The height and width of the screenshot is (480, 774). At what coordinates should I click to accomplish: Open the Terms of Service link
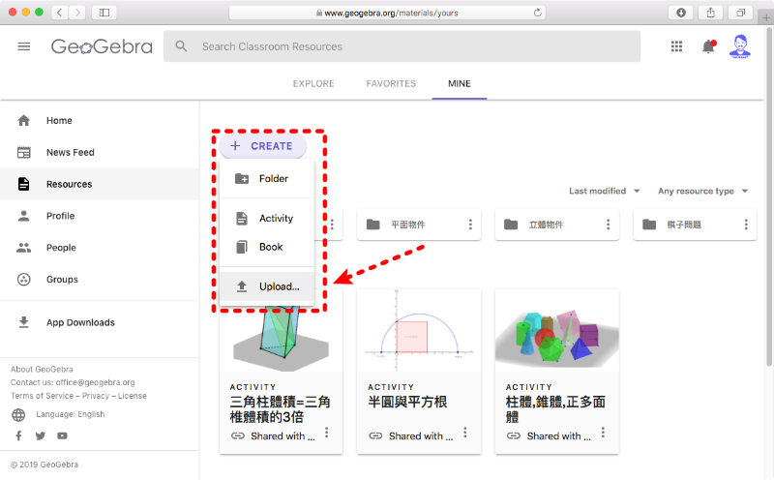(42, 396)
